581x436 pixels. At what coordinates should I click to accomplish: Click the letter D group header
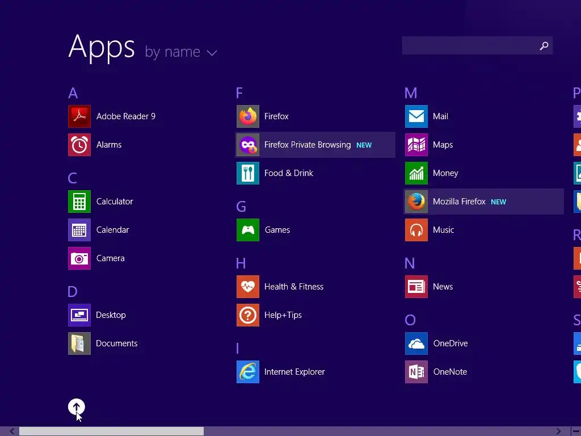[73, 292]
